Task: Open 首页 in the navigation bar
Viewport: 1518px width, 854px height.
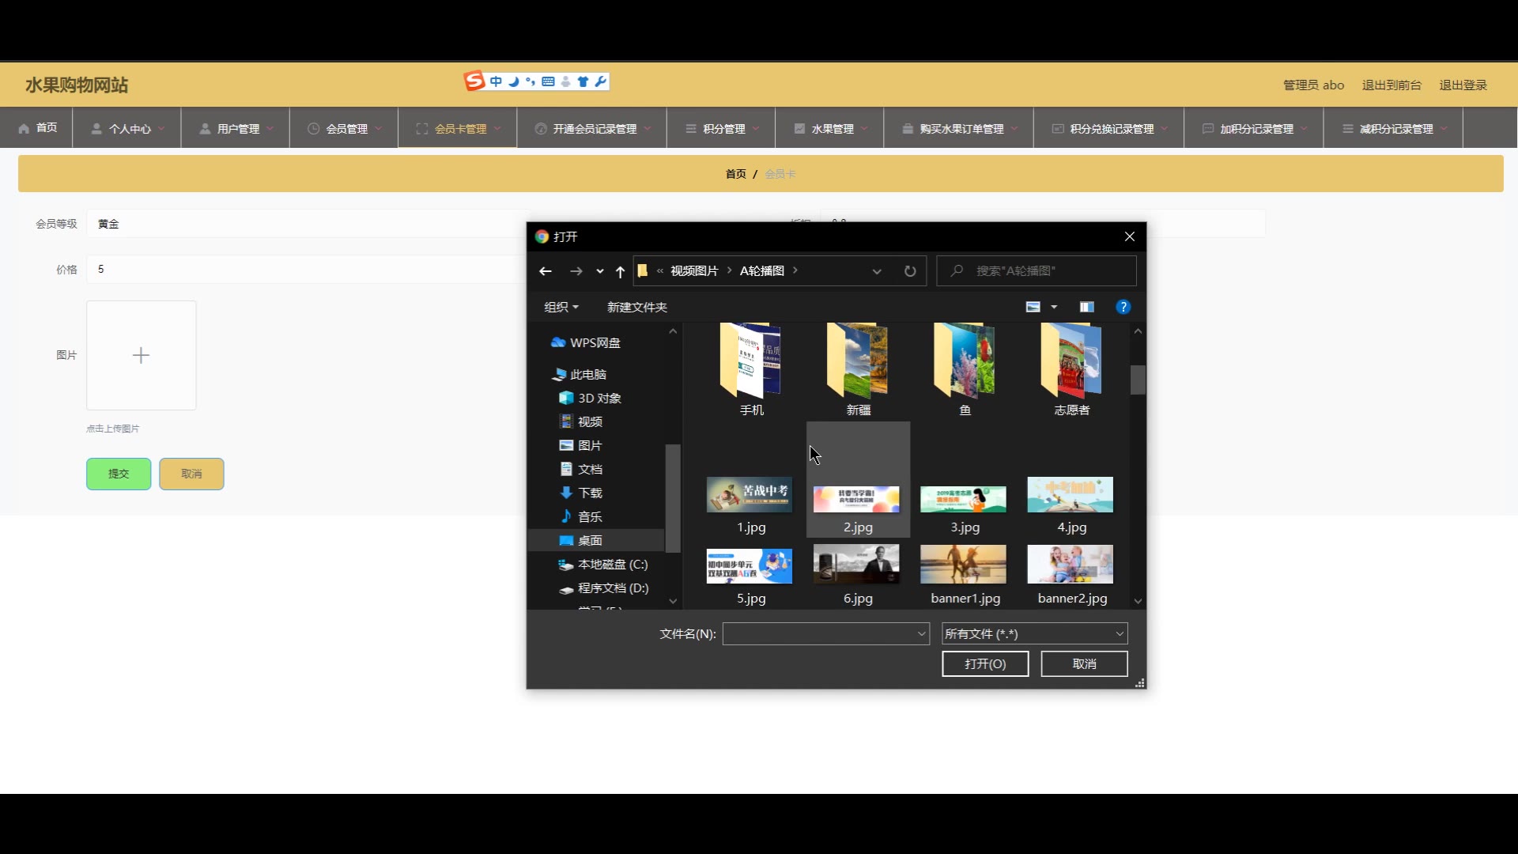Action: 37,128
